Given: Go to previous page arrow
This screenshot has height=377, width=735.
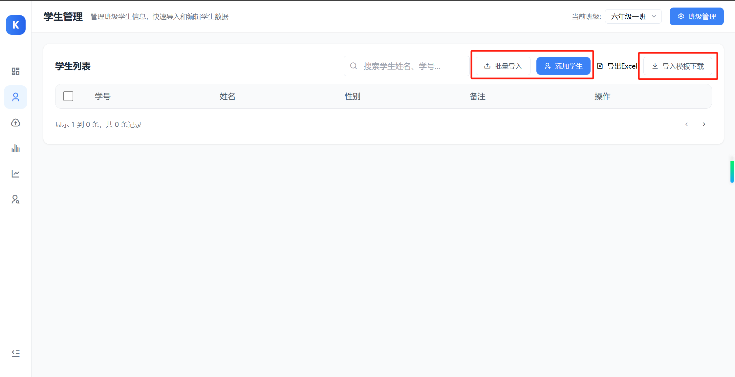Looking at the screenshot, I should (x=686, y=124).
